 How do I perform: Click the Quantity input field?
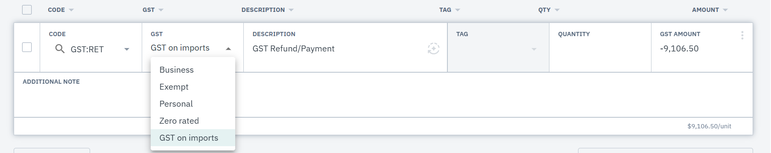coord(600,48)
